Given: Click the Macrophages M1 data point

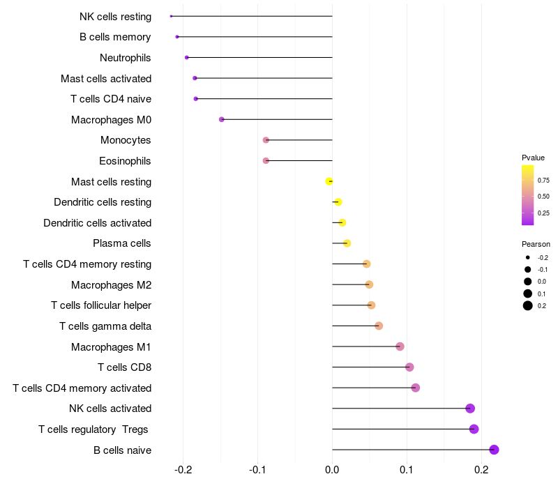Looking at the screenshot, I should (400, 346).
